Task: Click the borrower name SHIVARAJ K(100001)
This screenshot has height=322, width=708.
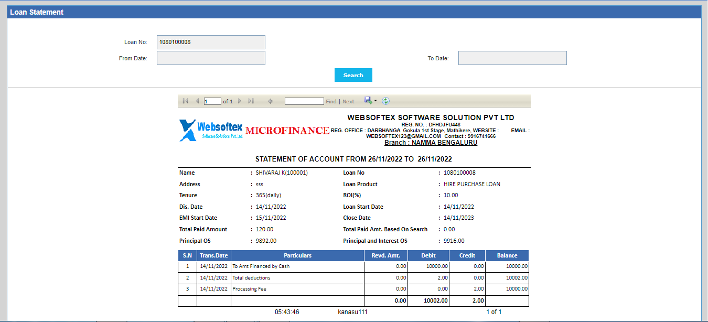Action: click(282, 173)
